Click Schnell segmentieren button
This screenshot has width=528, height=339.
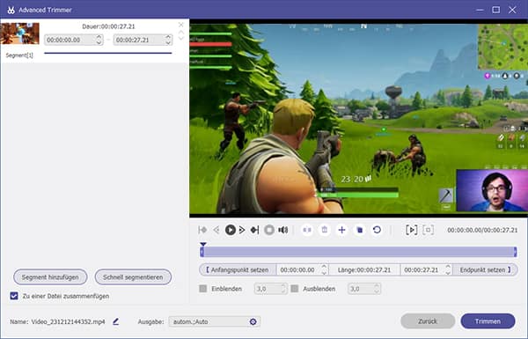(x=133, y=277)
